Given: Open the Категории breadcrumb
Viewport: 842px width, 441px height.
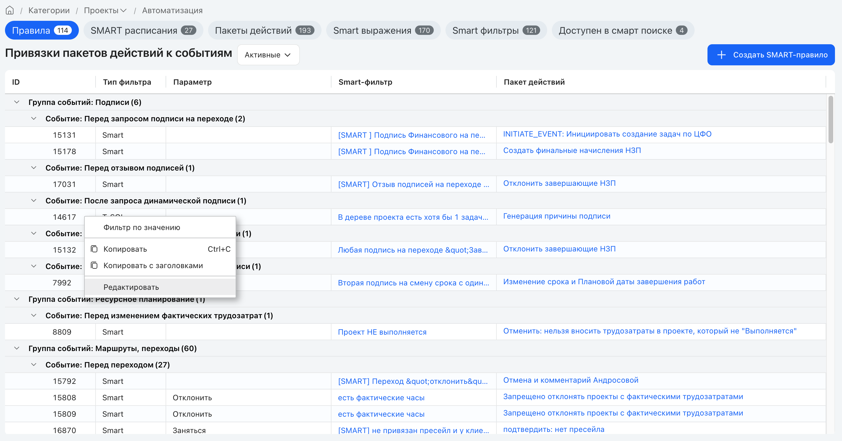Looking at the screenshot, I should 49,11.
